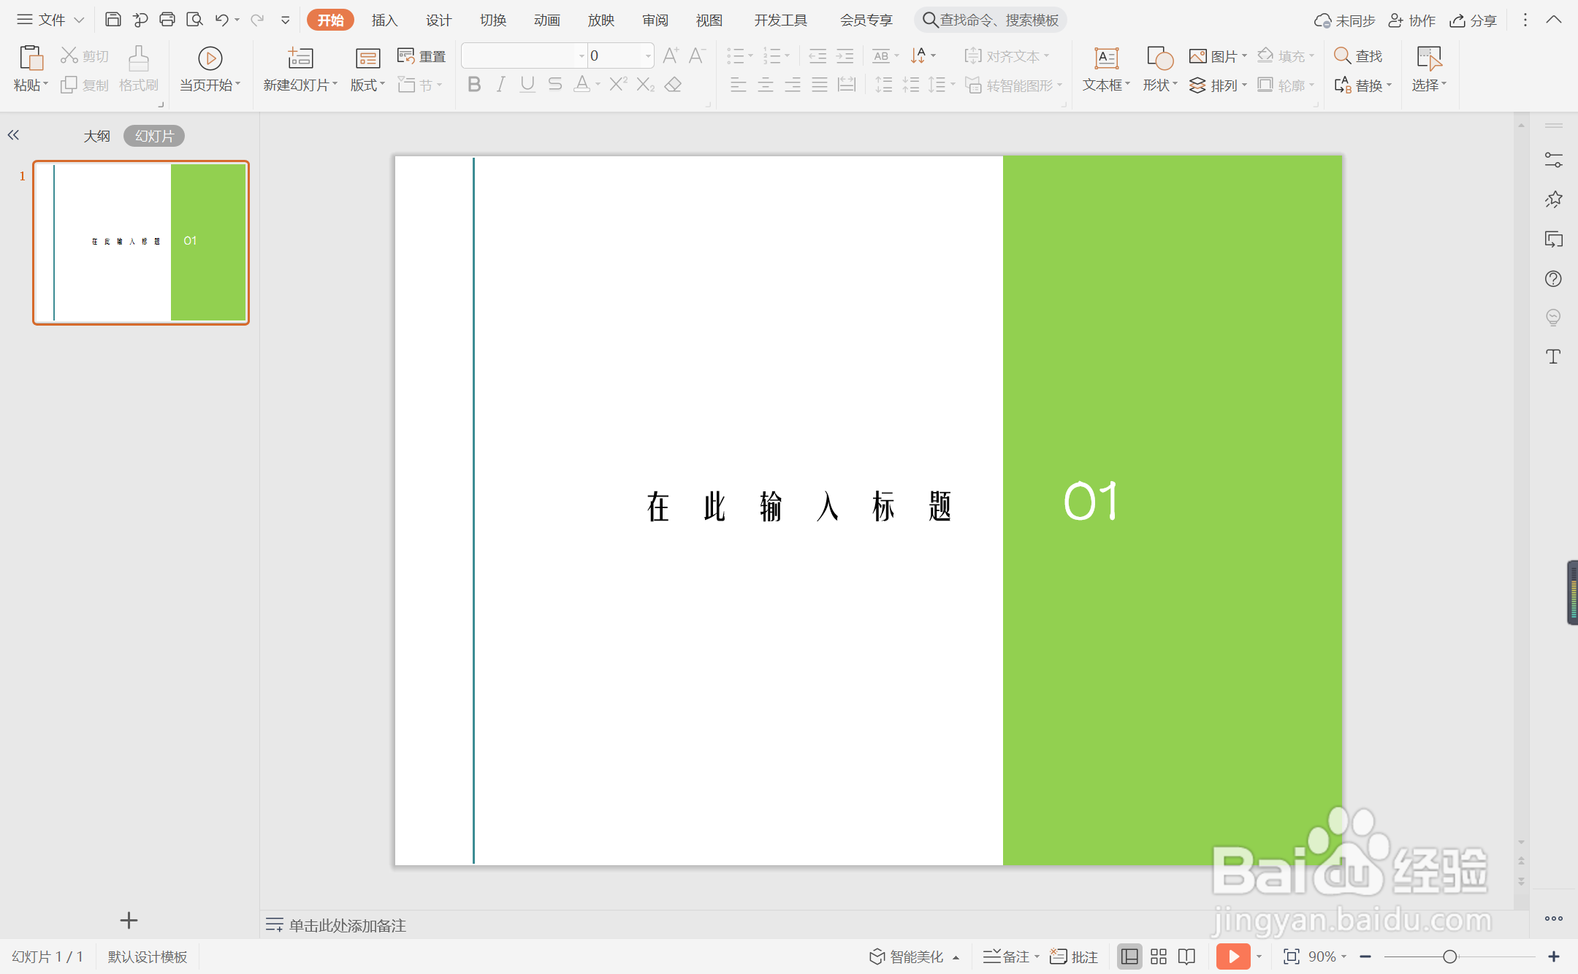Switch to the 设计 ribbon tab

(438, 20)
